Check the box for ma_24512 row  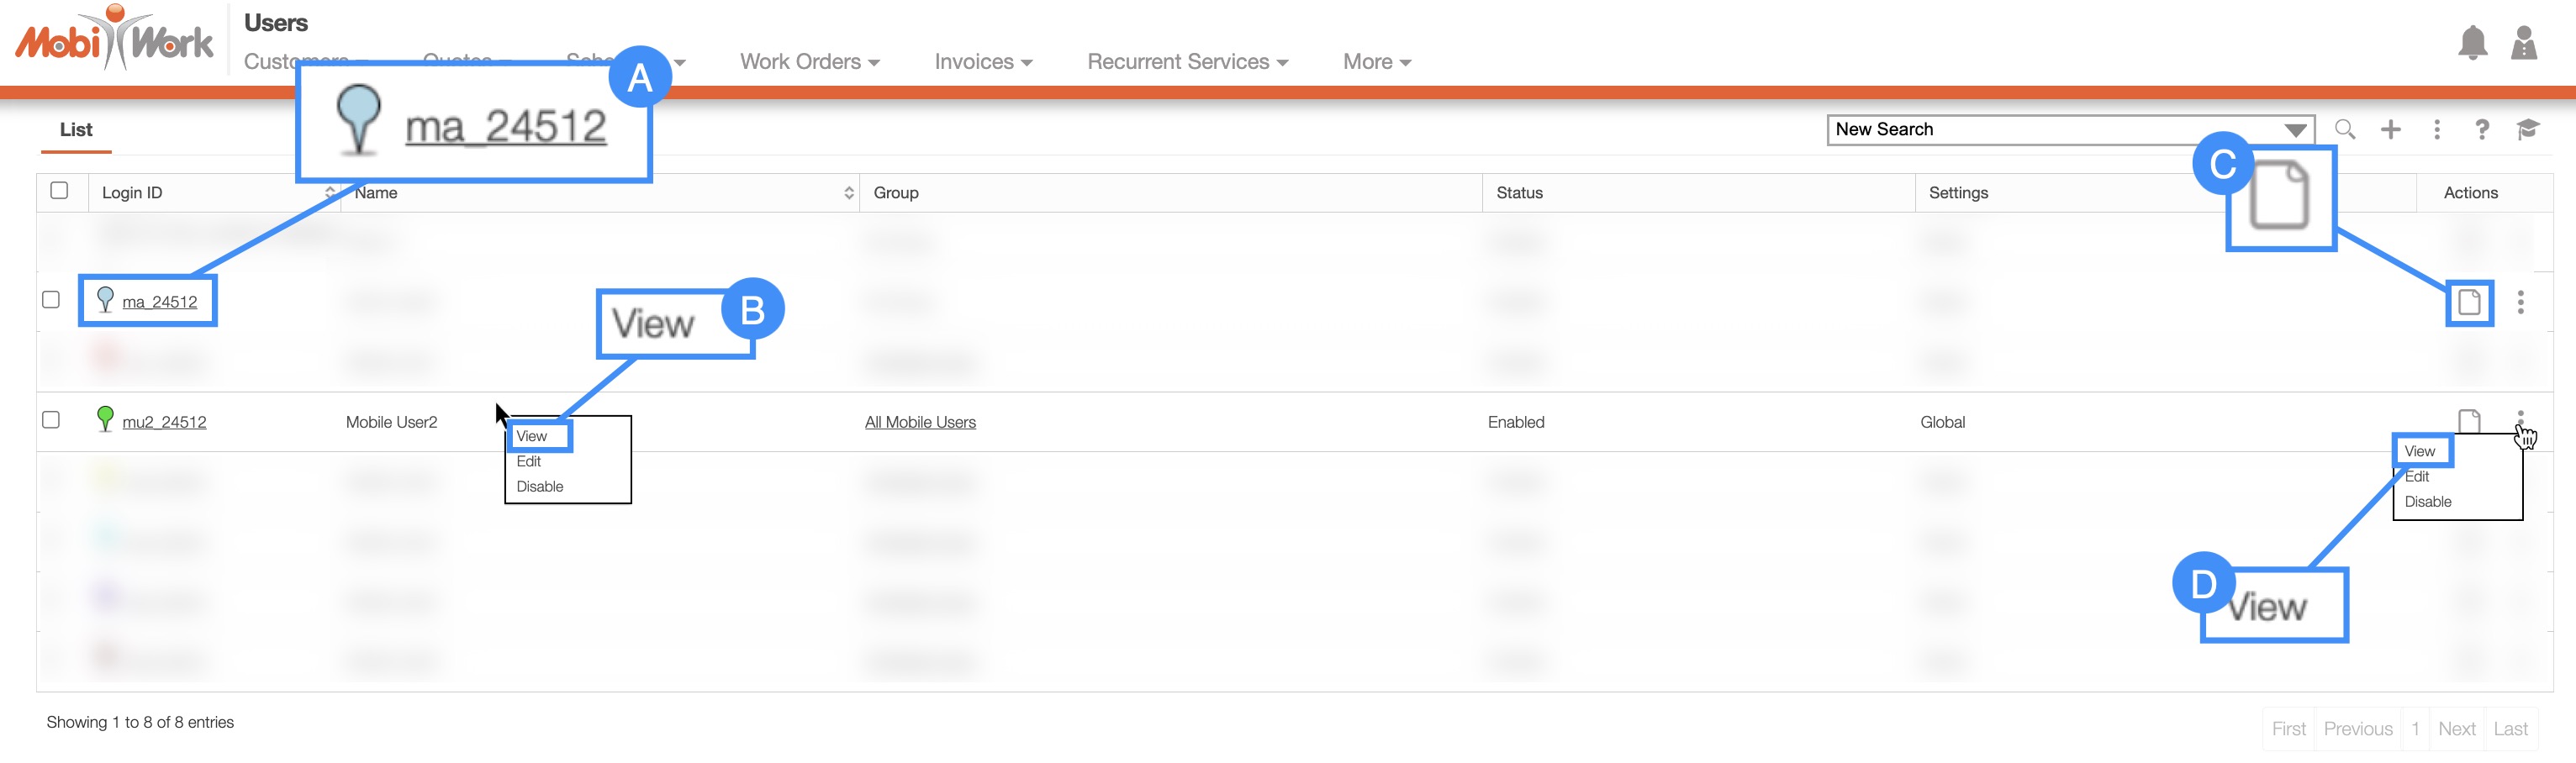pyautogui.click(x=51, y=300)
